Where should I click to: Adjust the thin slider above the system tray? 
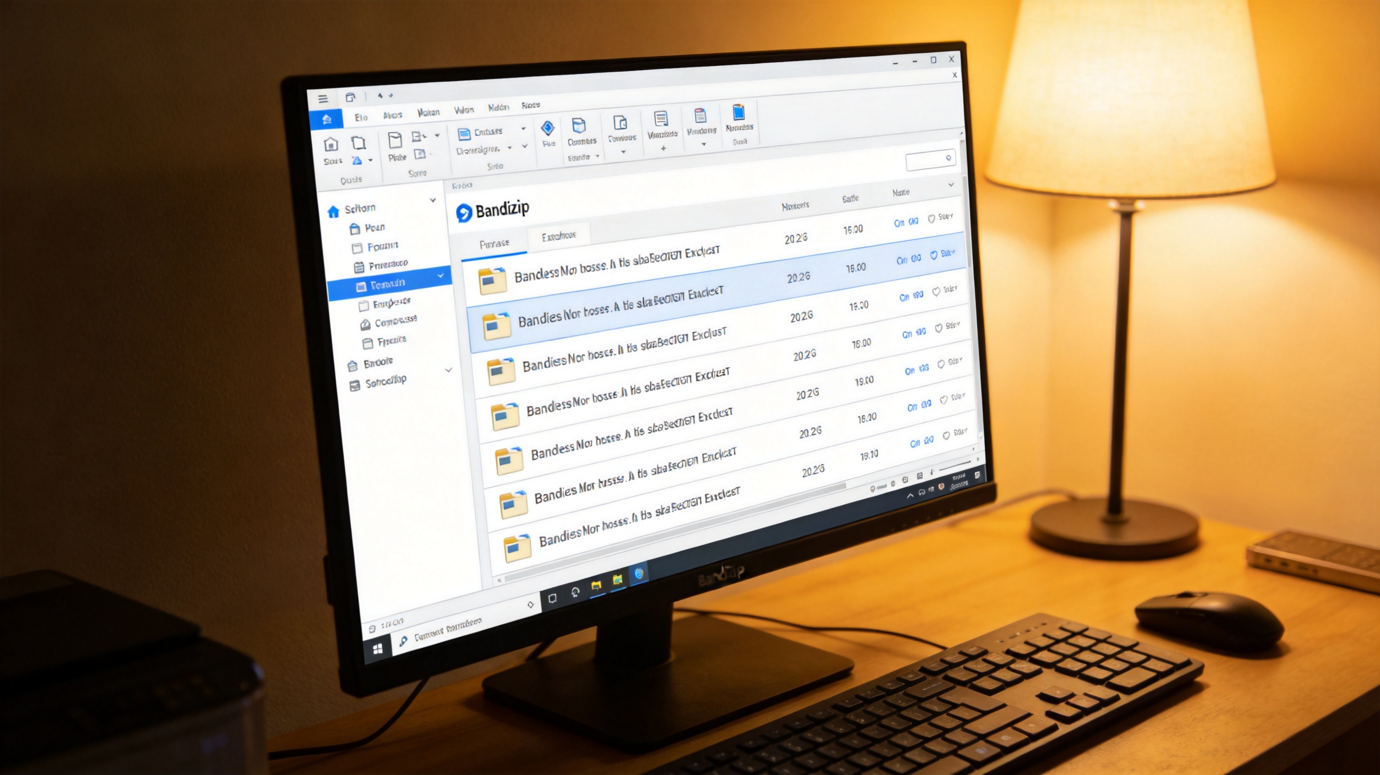click(955, 466)
